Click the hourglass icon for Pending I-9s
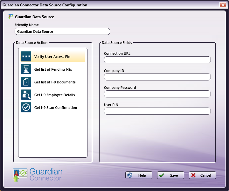The width and height of the screenshot is (229, 191). pos(26,69)
